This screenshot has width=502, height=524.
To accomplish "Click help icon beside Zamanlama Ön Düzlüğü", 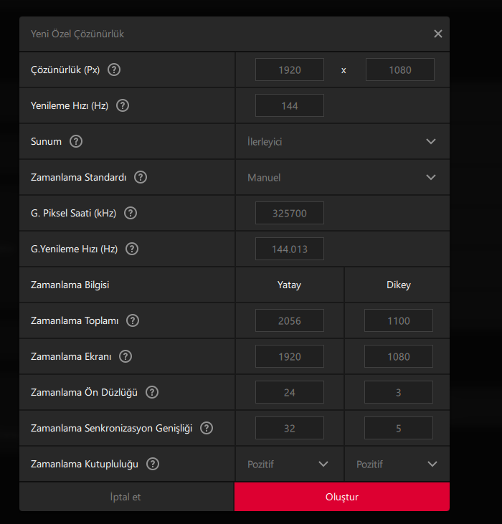I will pyautogui.click(x=152, y=392).
